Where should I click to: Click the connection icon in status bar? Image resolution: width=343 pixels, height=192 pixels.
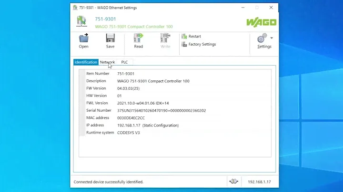pyautogui.click(x=233, y=182)
